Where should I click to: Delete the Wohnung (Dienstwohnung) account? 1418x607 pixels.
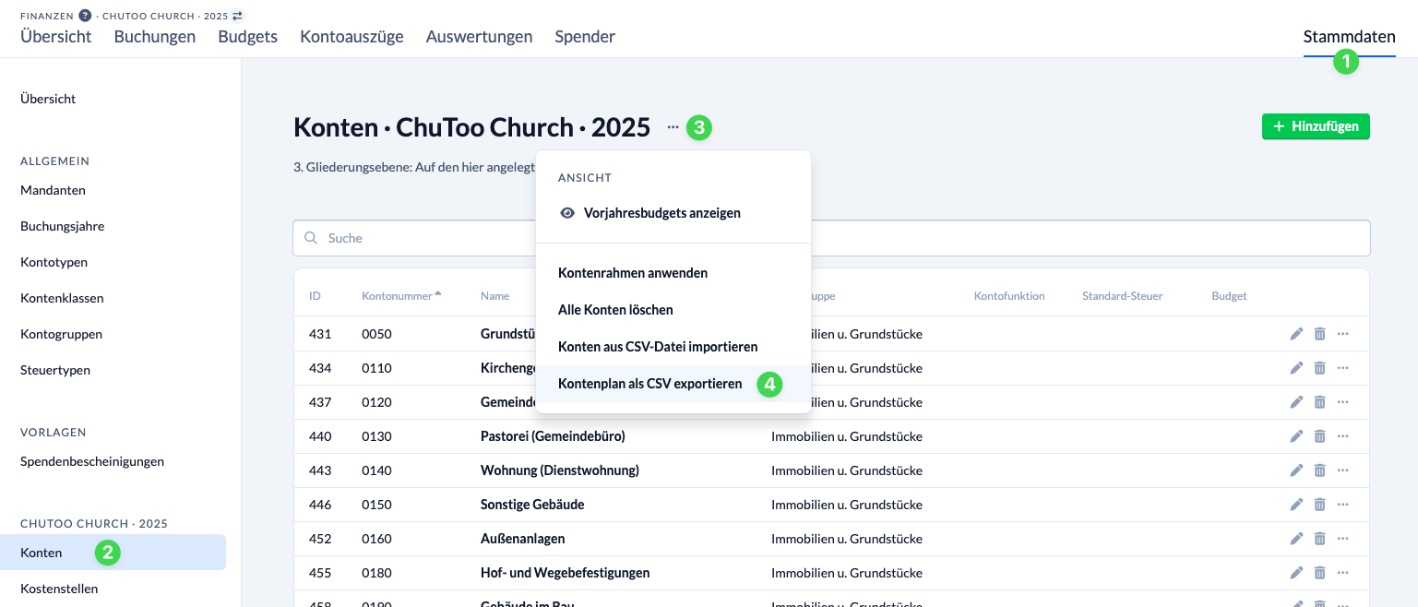1319,470
